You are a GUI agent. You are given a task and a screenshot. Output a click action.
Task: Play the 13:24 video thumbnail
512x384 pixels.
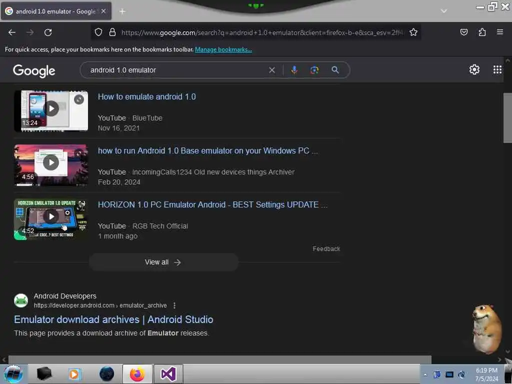click(51, 111)
